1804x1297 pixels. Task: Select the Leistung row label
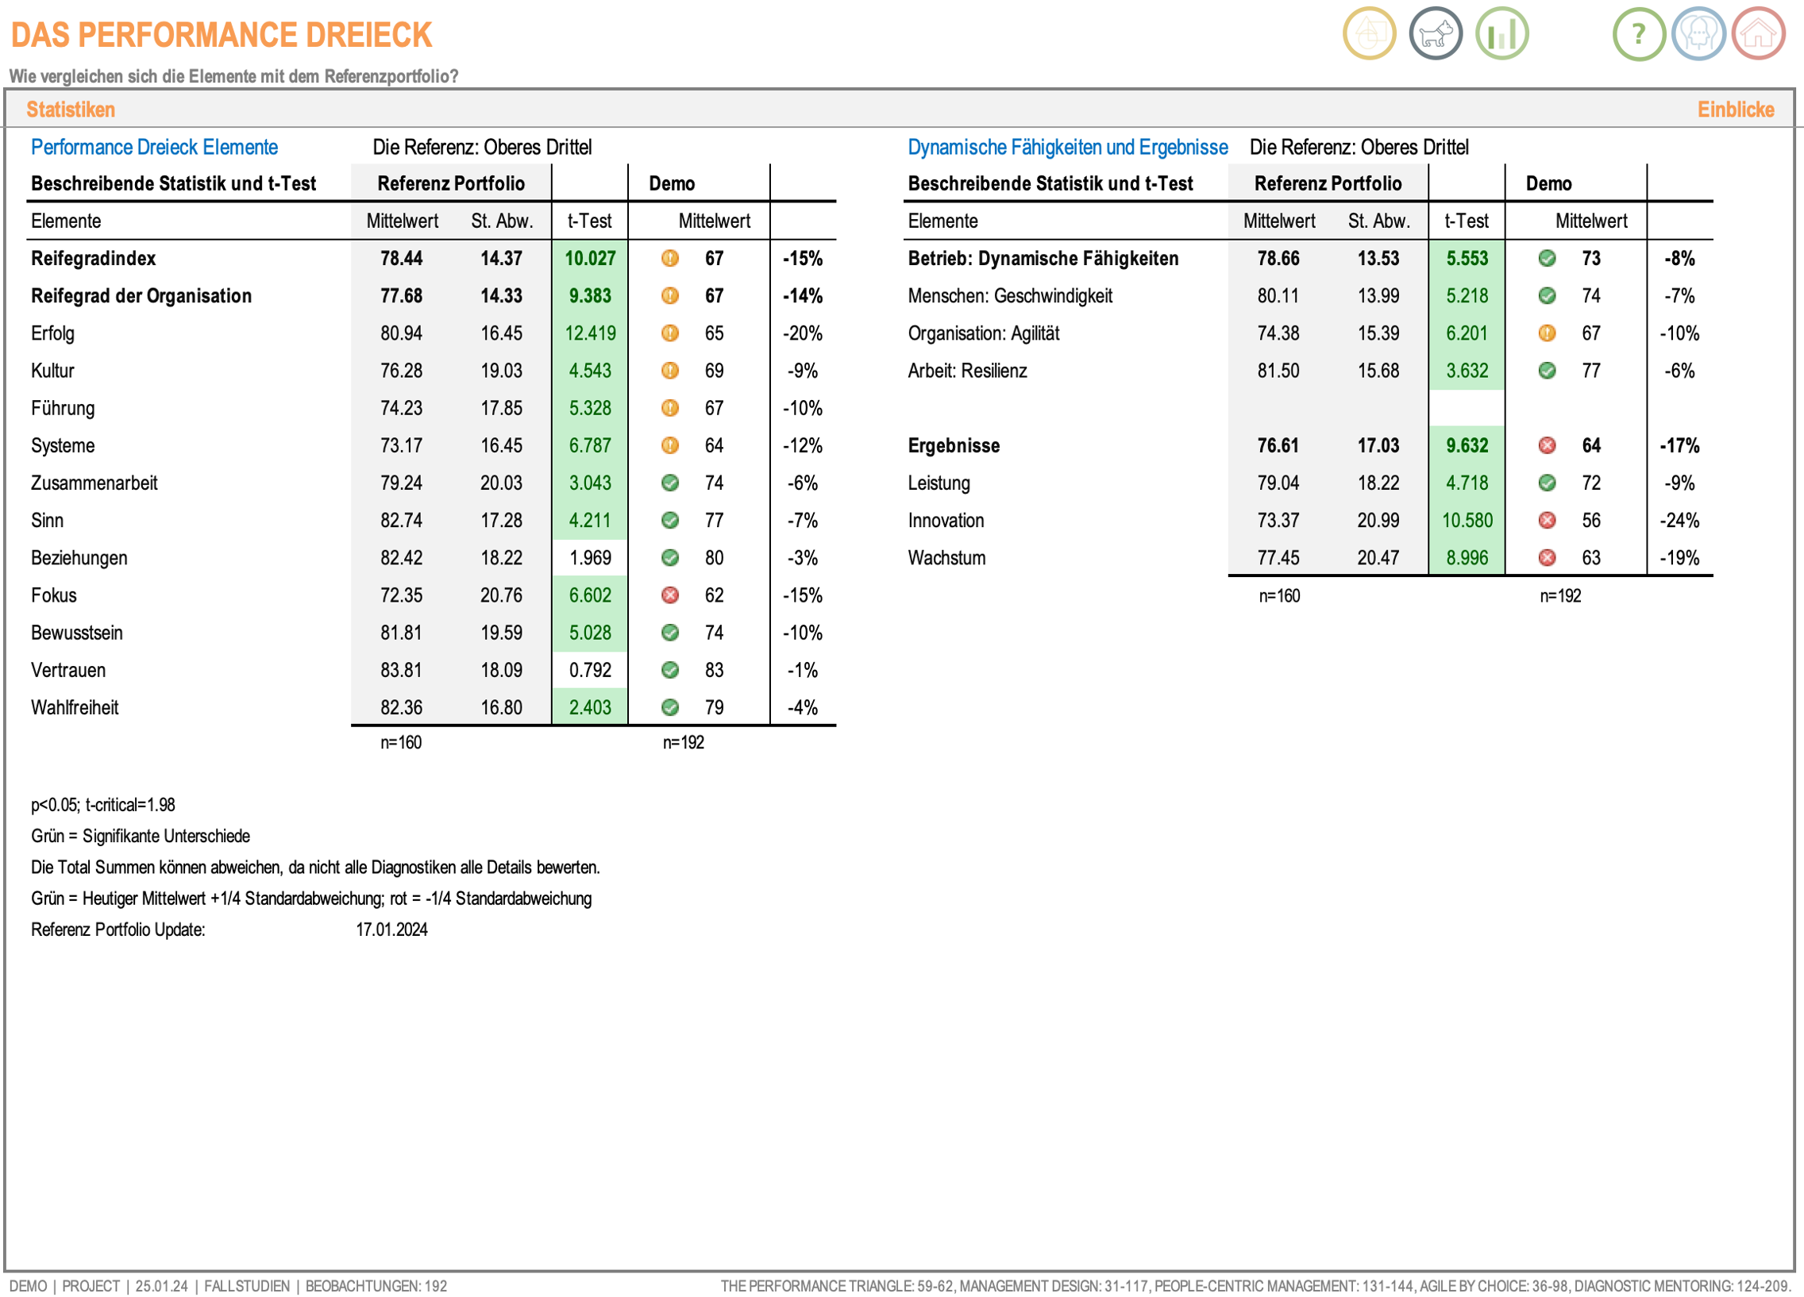pos(939,483)
